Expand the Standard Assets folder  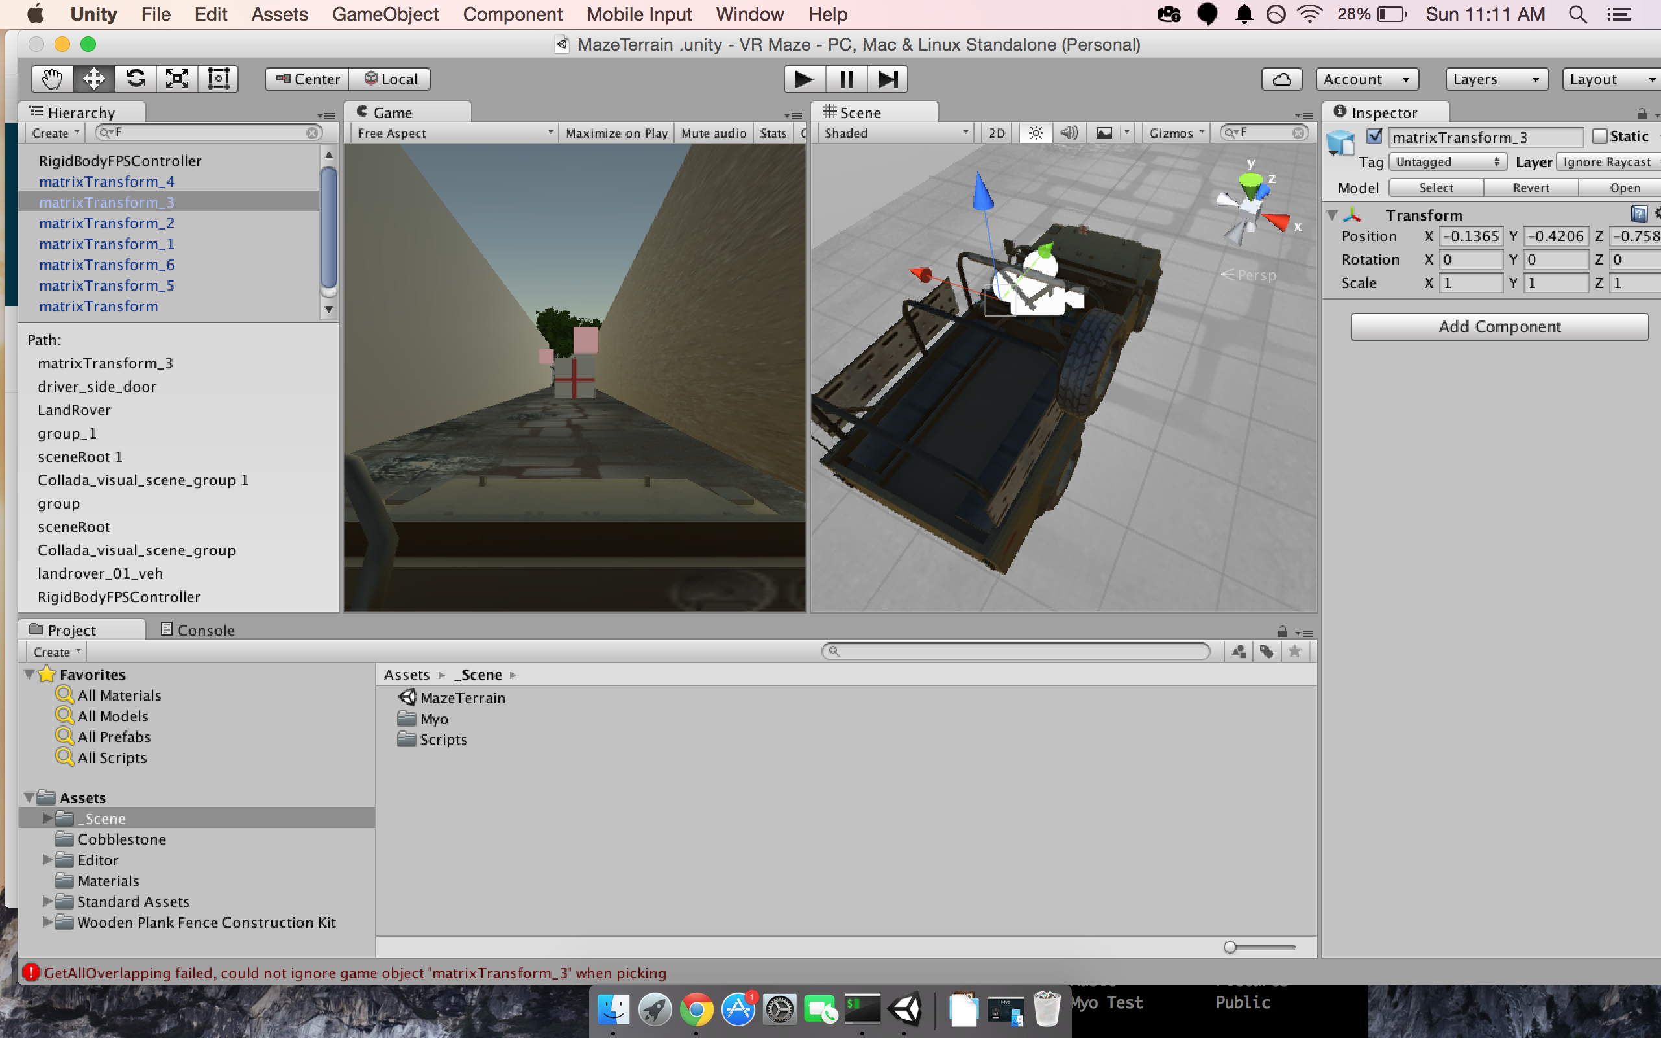47,901
